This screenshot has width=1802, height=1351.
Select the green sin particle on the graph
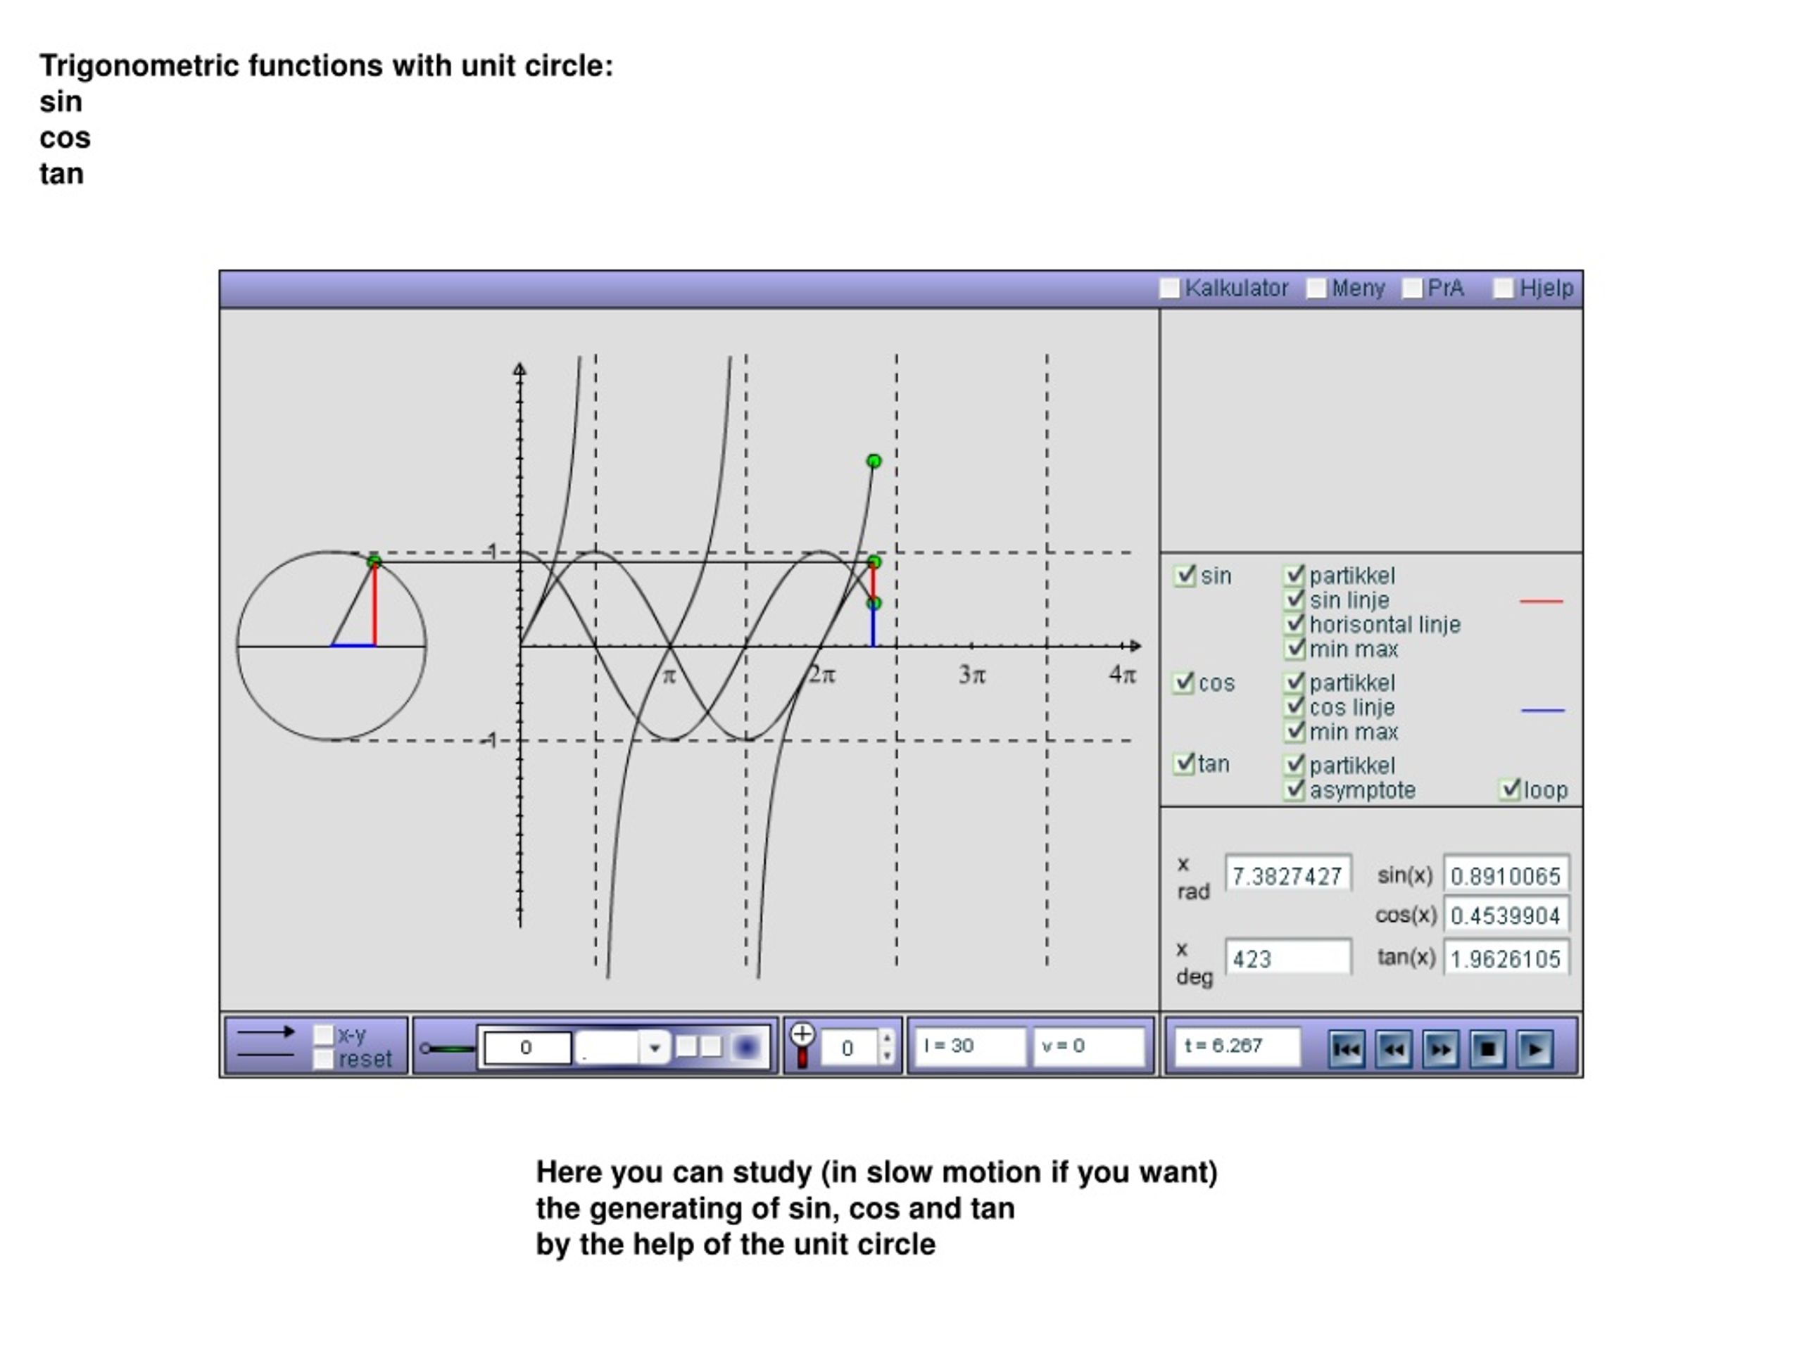[x=874, y=562]
